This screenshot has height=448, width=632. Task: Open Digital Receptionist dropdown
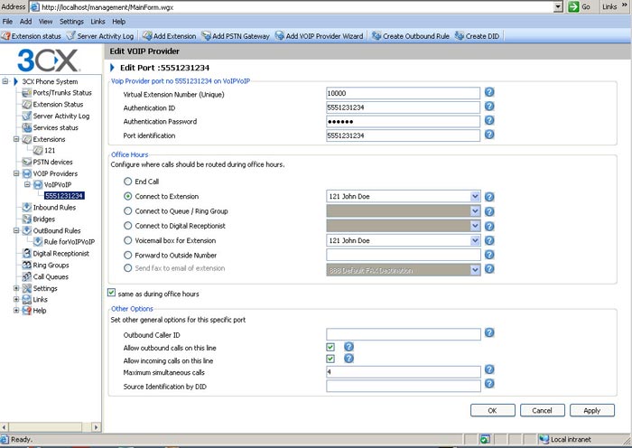tap(475, 226)
